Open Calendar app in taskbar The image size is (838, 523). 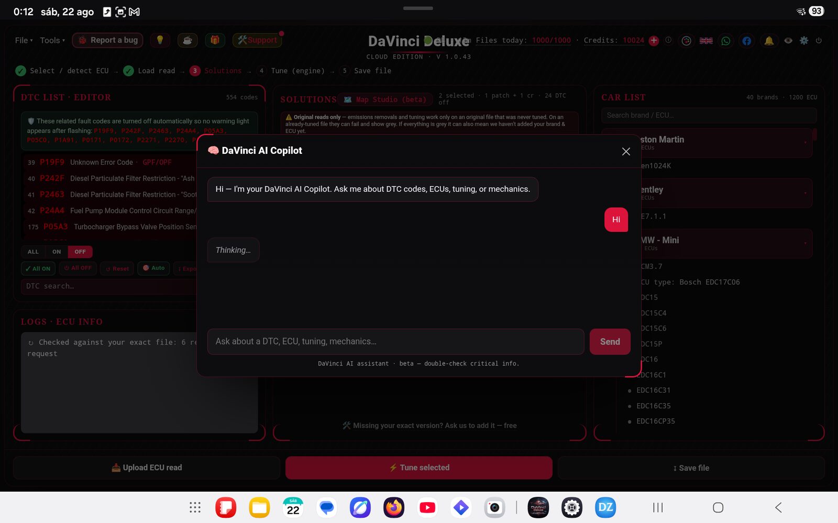click(x=293, y=507)
